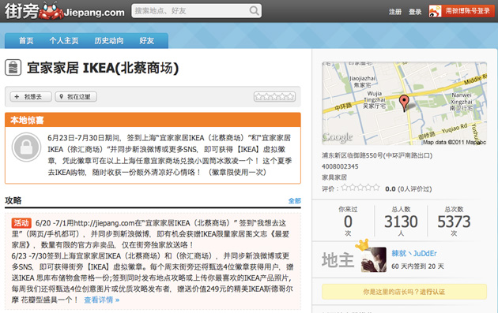This screenshot has height=313, width=498.
Task: Focus the search box 搜索地点、好友
Action: [x=196, y=11]
